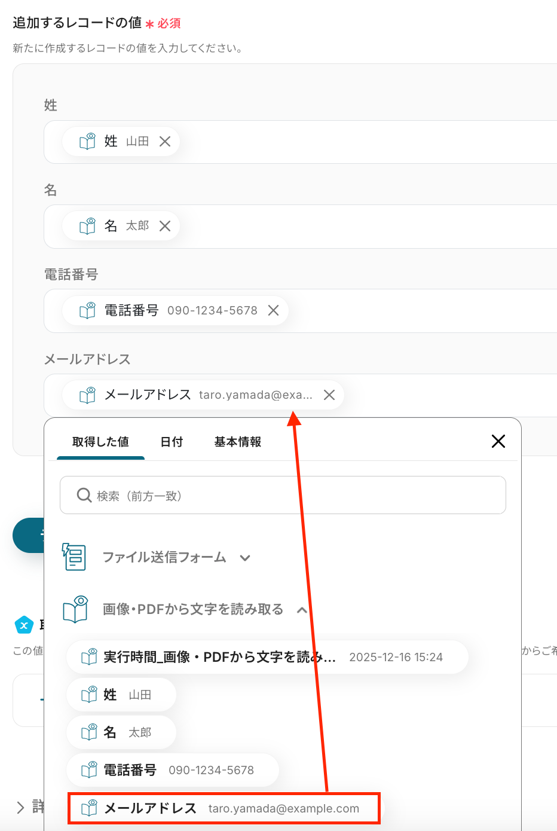Click the 新たに作成するレコードの値 description text
This screenshot has height=831, width=557.
coord(128,48)
